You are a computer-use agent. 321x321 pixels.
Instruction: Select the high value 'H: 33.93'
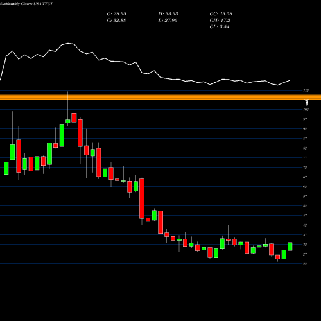pos(168,14)
